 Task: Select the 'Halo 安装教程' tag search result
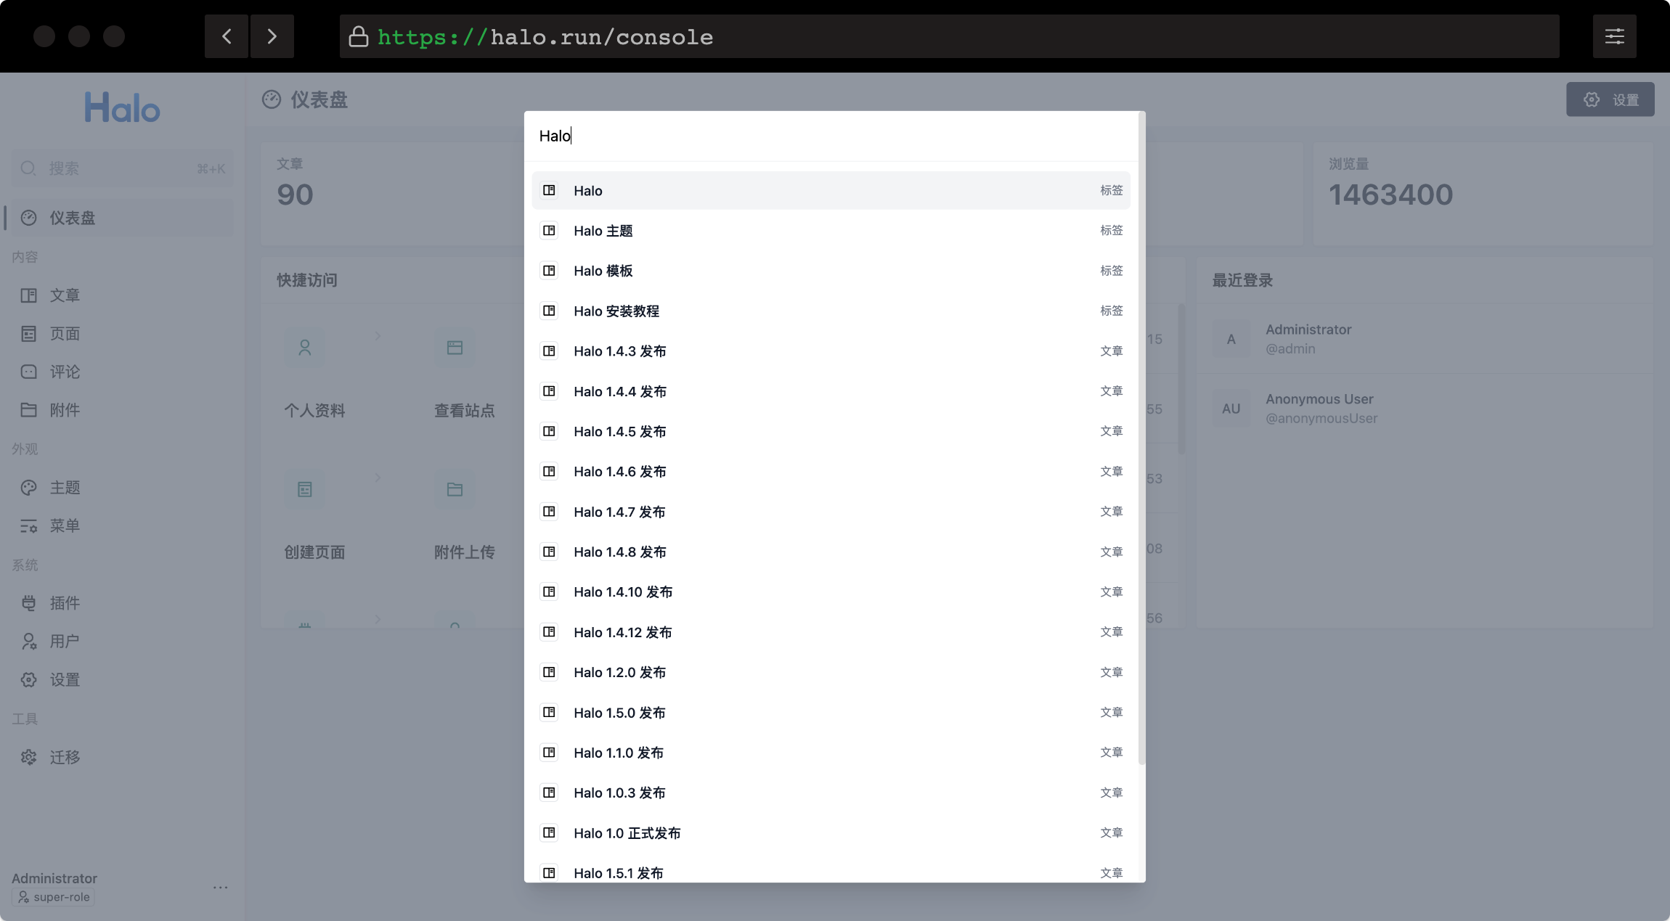[x=831, y=311]
